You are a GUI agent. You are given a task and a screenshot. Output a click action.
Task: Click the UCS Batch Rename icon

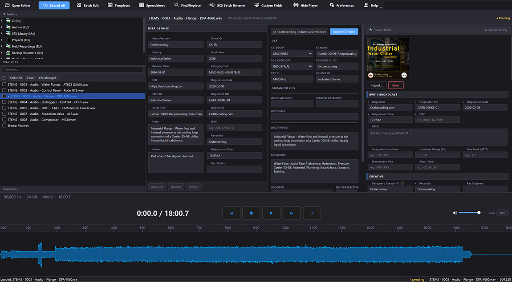[x=212, y=5]
